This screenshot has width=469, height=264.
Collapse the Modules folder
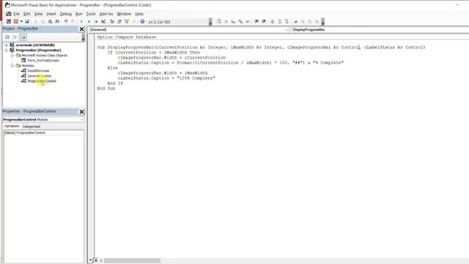point(12,65)
